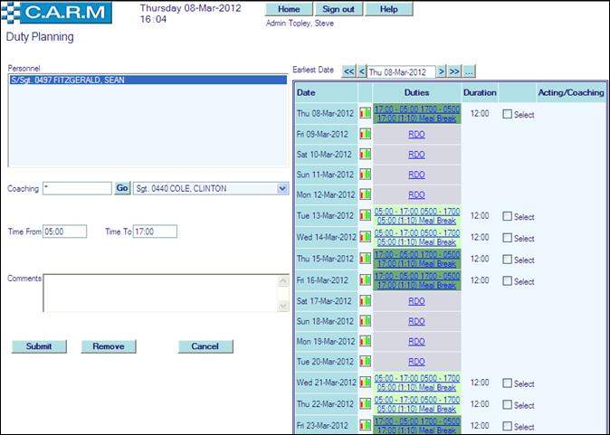The width and height of the screenshot is (610, 435).
Task: Click the chart icon for Sat 17-Mar-2012
Action: (366, 301)
